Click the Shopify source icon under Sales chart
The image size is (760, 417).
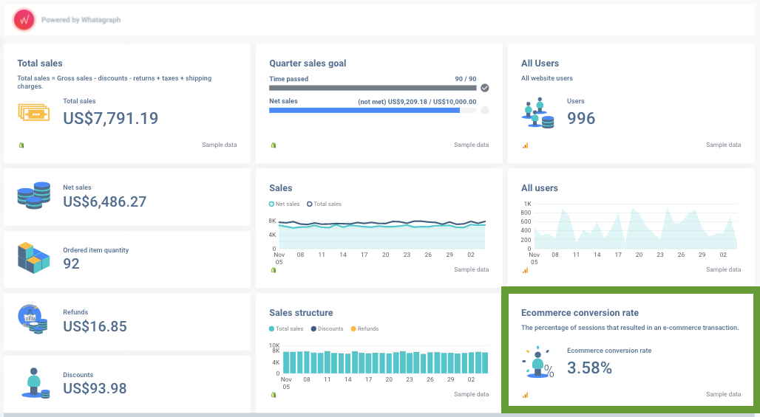point(274,270)
